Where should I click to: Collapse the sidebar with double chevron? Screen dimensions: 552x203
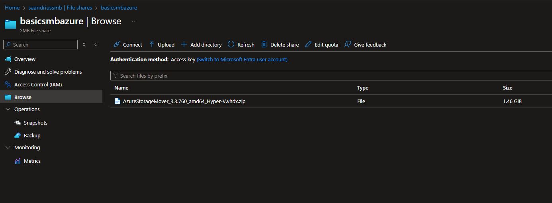pos(96,45)
